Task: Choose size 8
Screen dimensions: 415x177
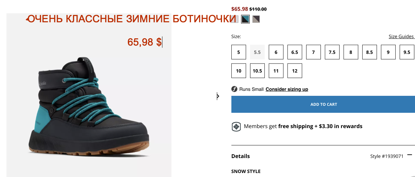Action: 351,52
